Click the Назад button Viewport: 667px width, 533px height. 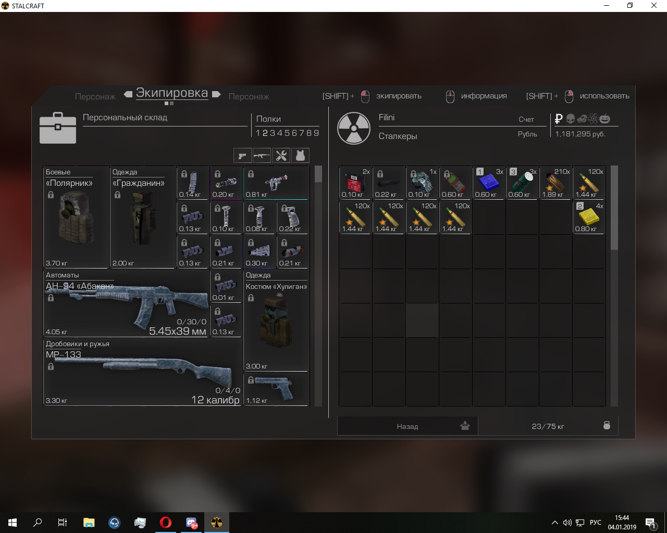407,426
